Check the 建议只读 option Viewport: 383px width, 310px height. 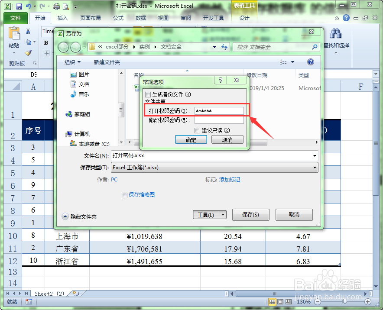click(197, 130)
